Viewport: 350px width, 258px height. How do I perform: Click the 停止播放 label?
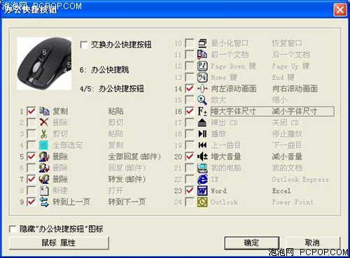(x=287, y=134)
